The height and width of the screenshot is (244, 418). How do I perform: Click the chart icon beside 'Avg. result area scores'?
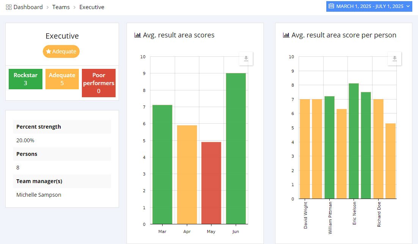(137, 34)
